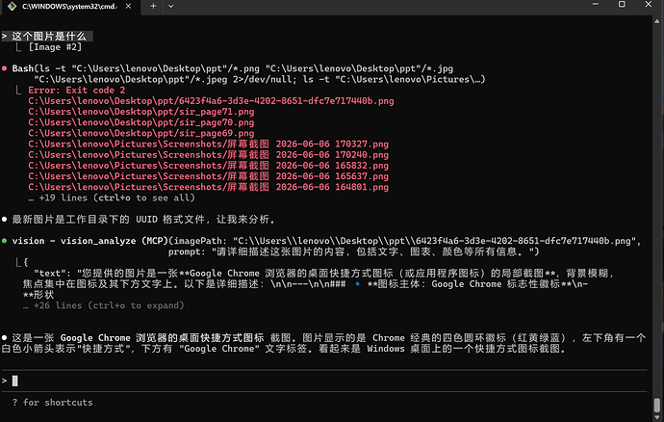
Task: Open the new-tab profile dropdown arrow
Action: click(x=170, y=7)
